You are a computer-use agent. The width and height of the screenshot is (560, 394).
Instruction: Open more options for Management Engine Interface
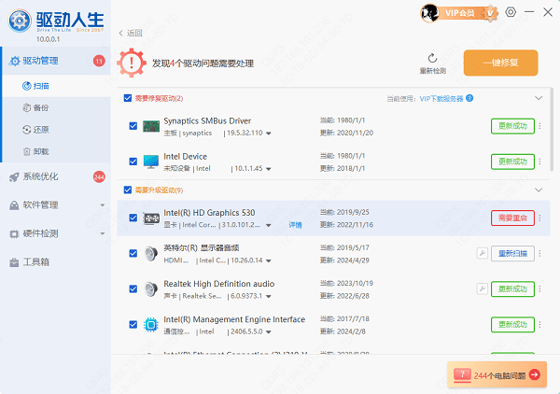(x=539, y=324)
